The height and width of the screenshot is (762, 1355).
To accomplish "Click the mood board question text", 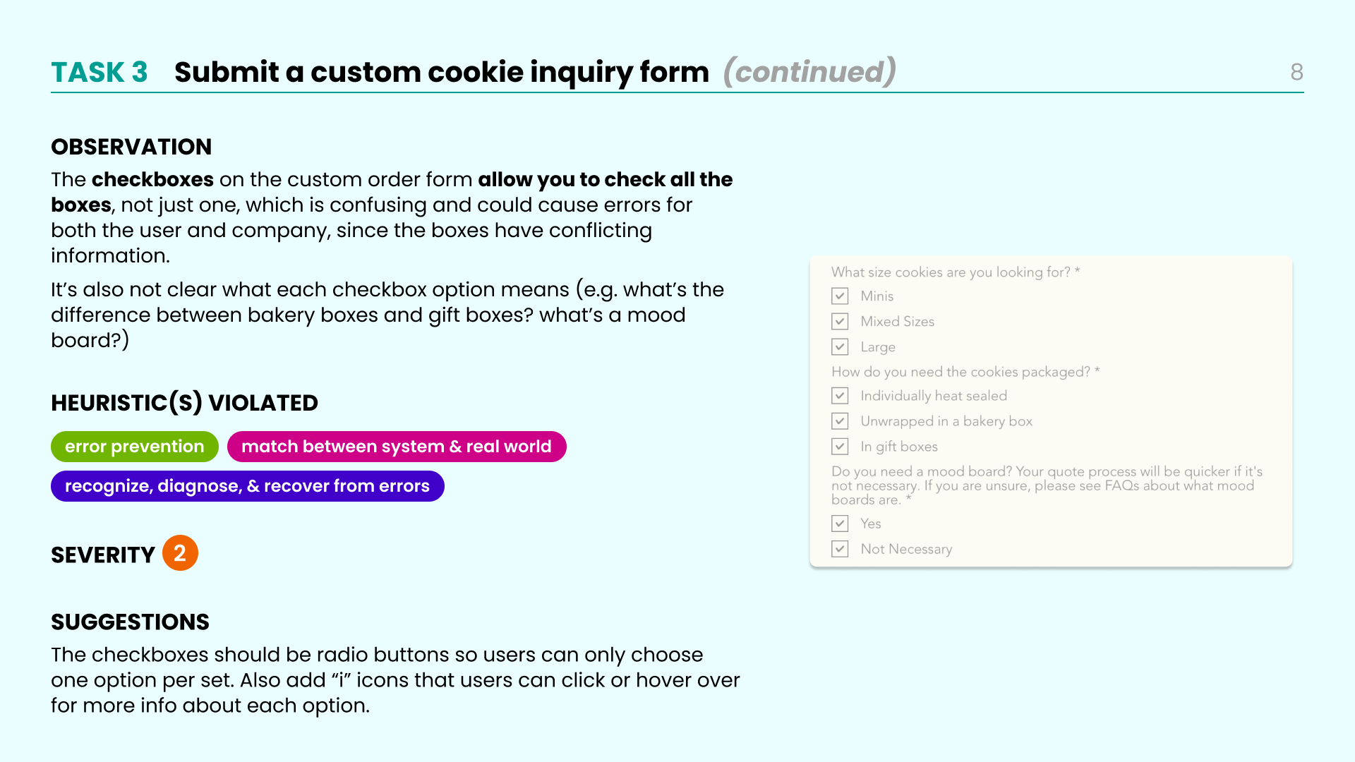I will click(x=1047, y=485).
